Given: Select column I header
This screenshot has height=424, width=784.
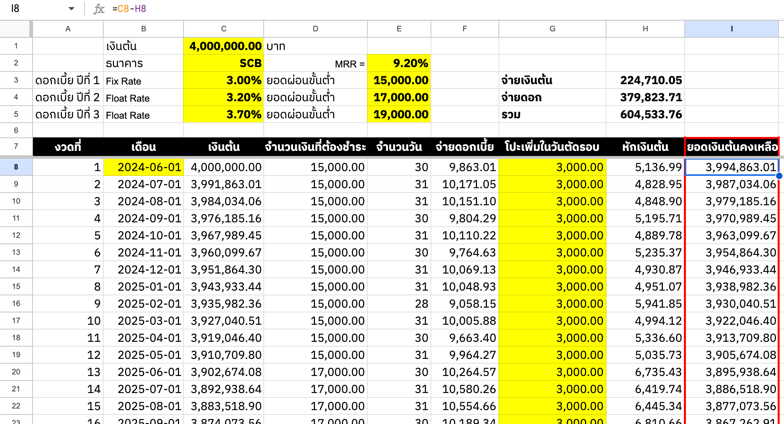Looking at the screenshot, I should (x=732, y=29).
